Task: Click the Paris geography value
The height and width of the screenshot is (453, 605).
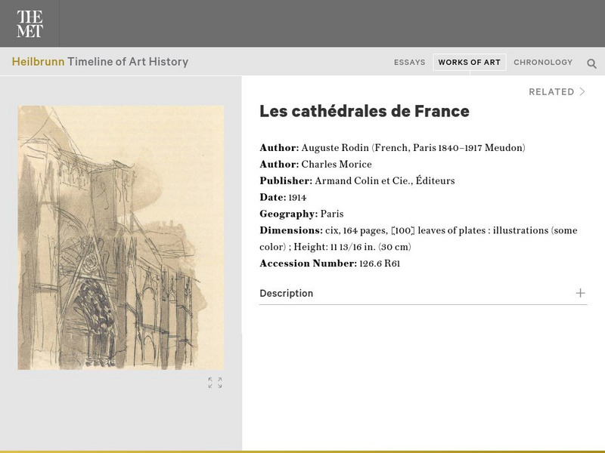Action: [x=332, y=214]
